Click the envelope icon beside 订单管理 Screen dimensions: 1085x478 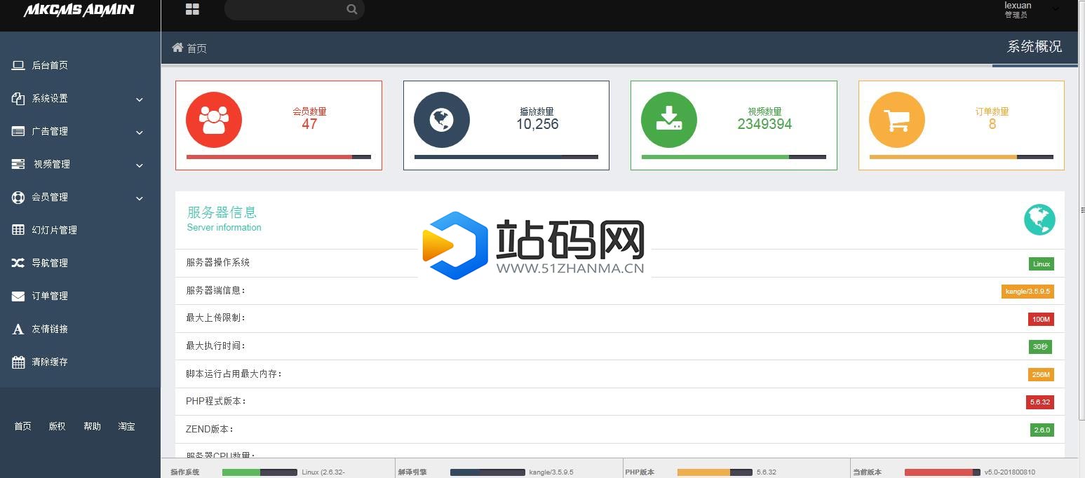click(18, 296)
